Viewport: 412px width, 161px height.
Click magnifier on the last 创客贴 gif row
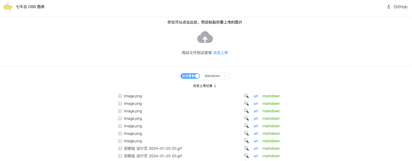click(246, 156)
